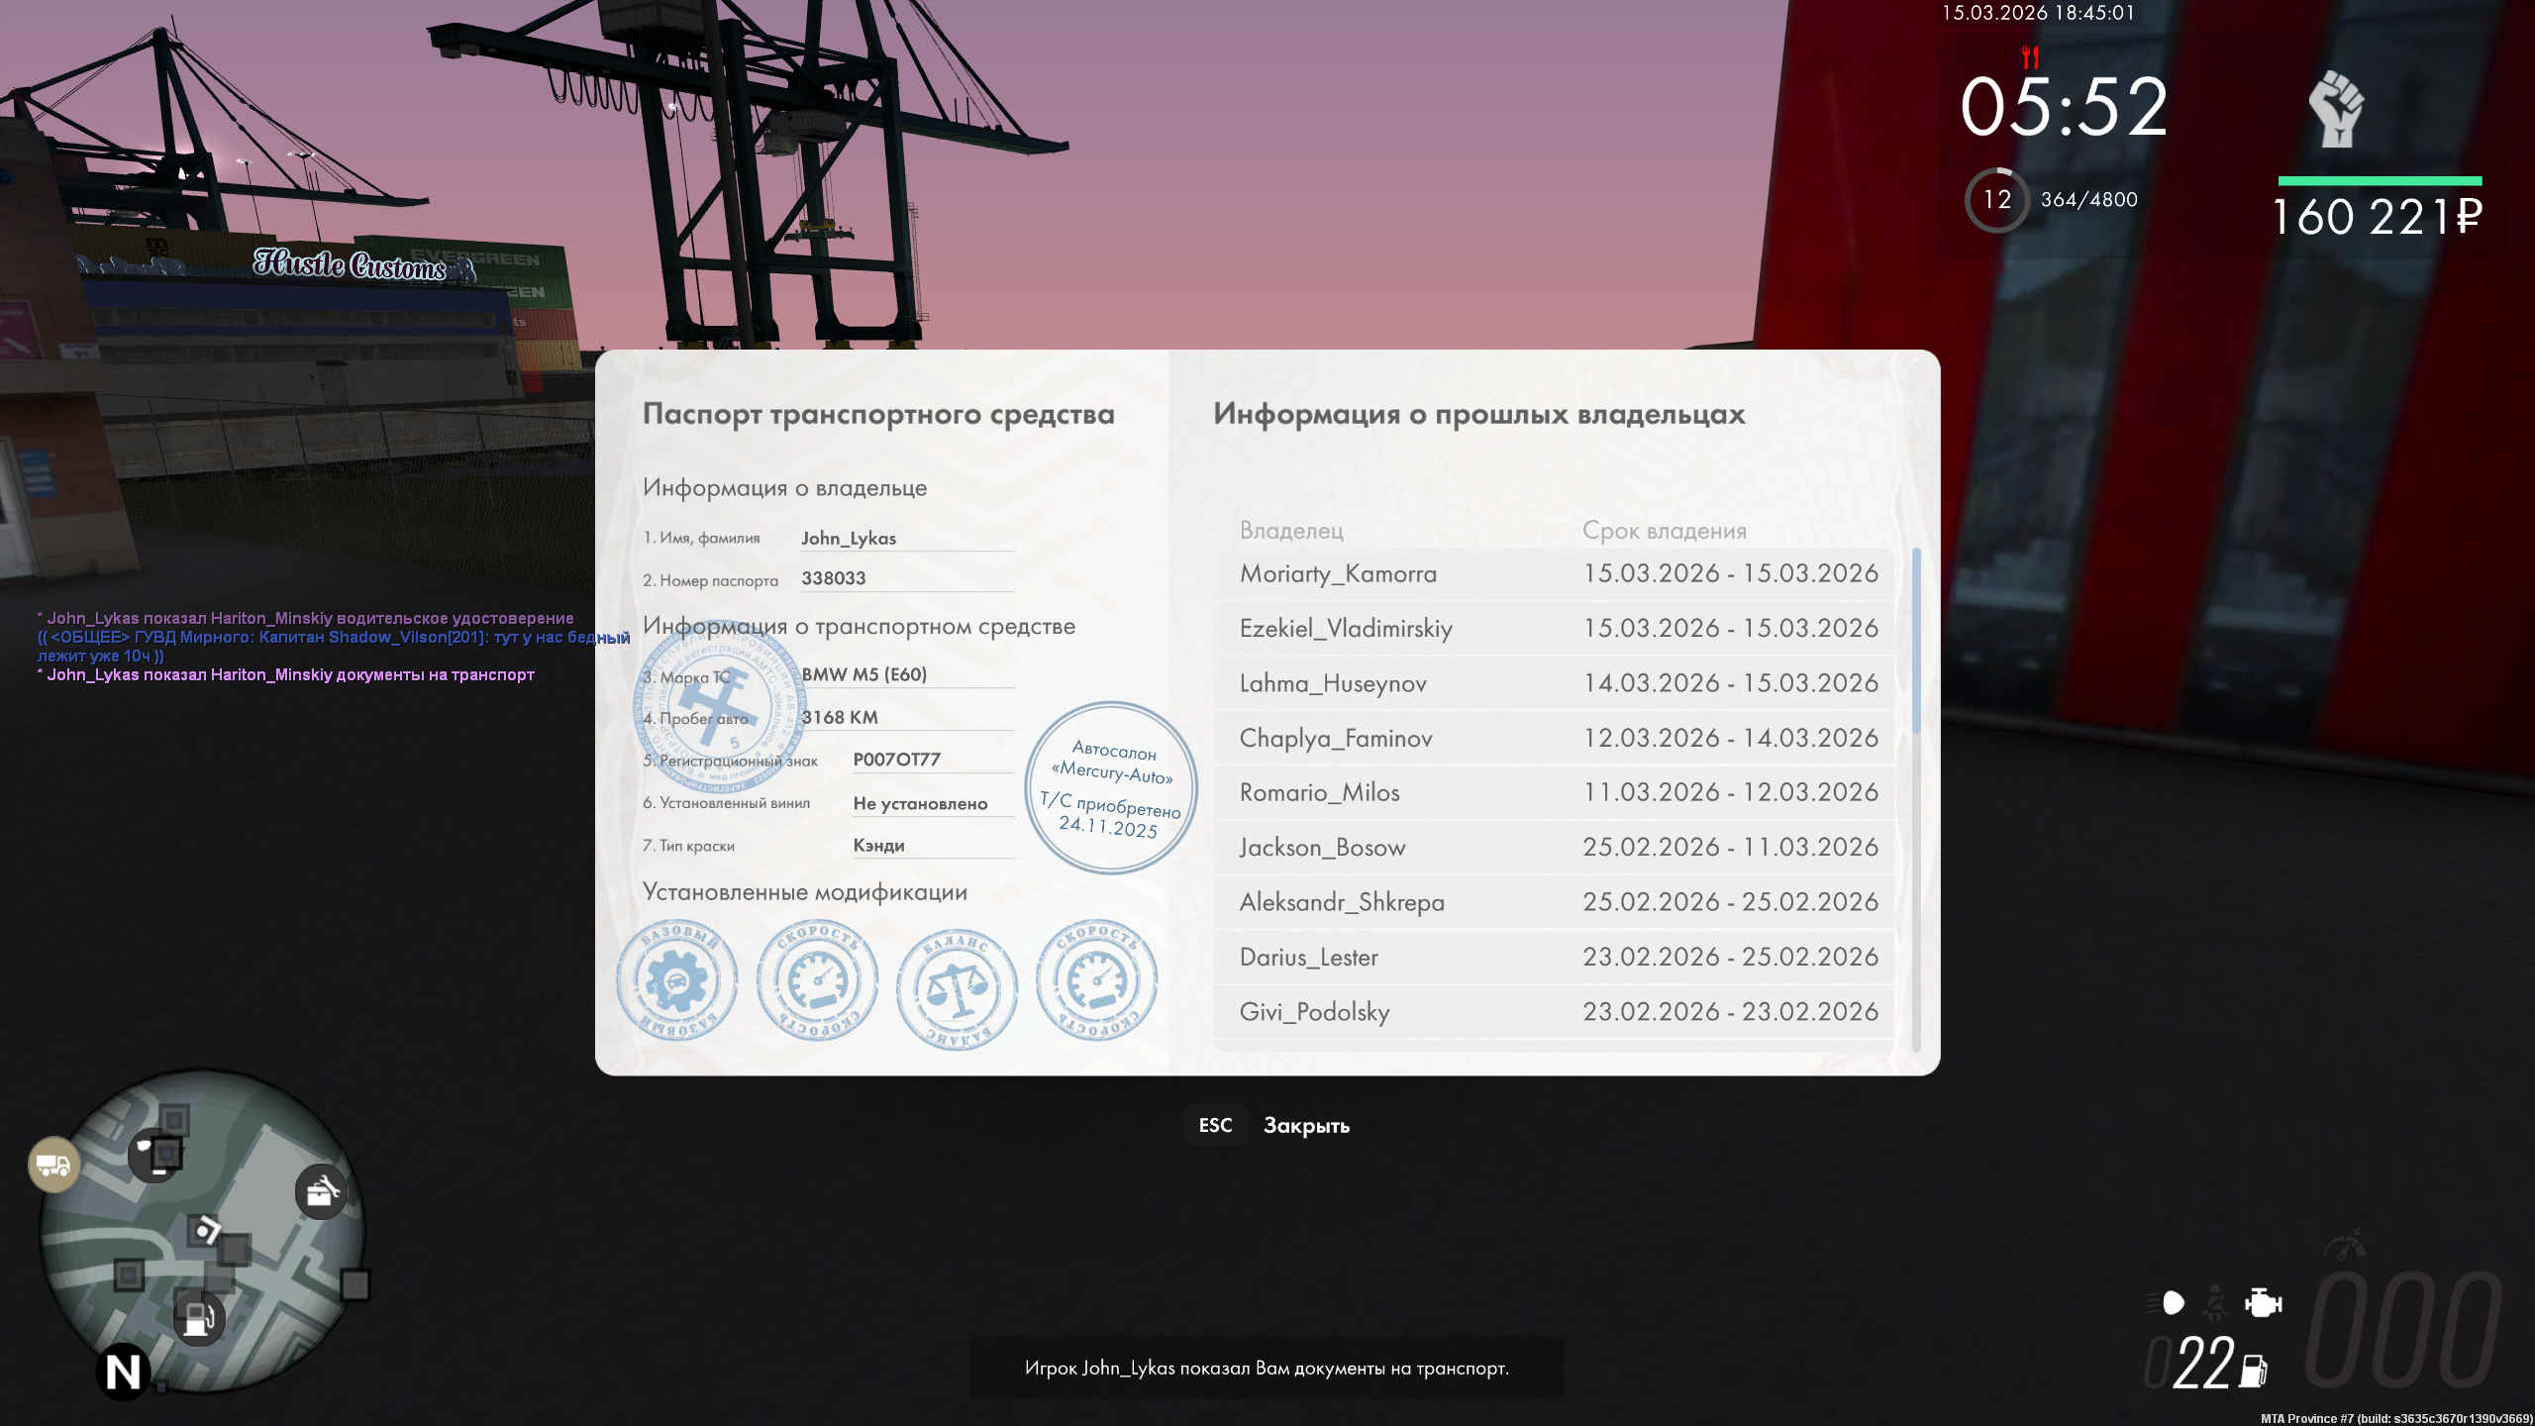
Task: Click the toolbox icon on minimap
Action: [x=321, y=1191]
